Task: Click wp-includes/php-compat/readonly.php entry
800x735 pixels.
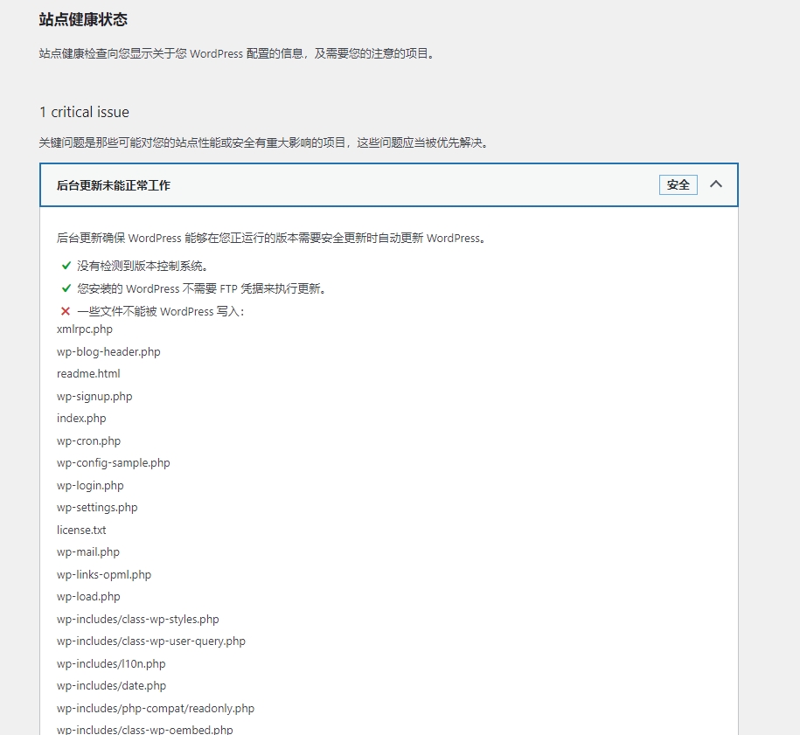Action: tap(156, 709)
